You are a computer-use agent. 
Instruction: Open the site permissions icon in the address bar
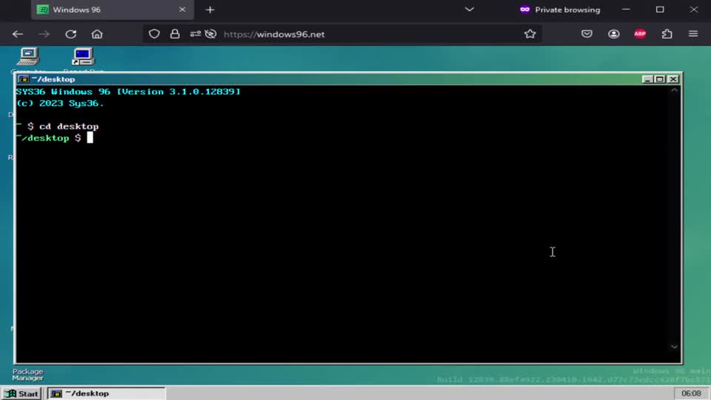pos(196,34)
